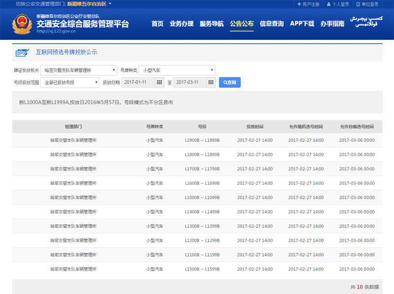The image size is (394, 294).
Task: Click the start date input field
Action: point(138,82)
